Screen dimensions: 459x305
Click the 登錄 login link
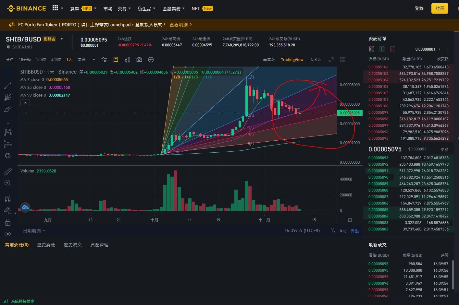pyautogui.click(x=419, y=8)
